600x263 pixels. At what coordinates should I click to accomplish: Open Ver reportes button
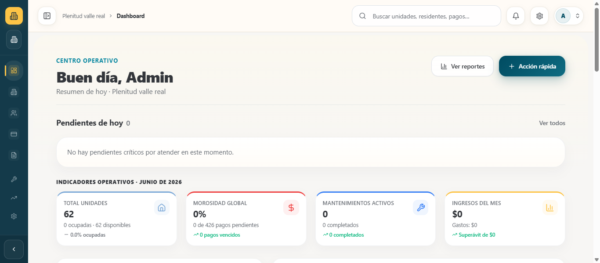(463, 66)
